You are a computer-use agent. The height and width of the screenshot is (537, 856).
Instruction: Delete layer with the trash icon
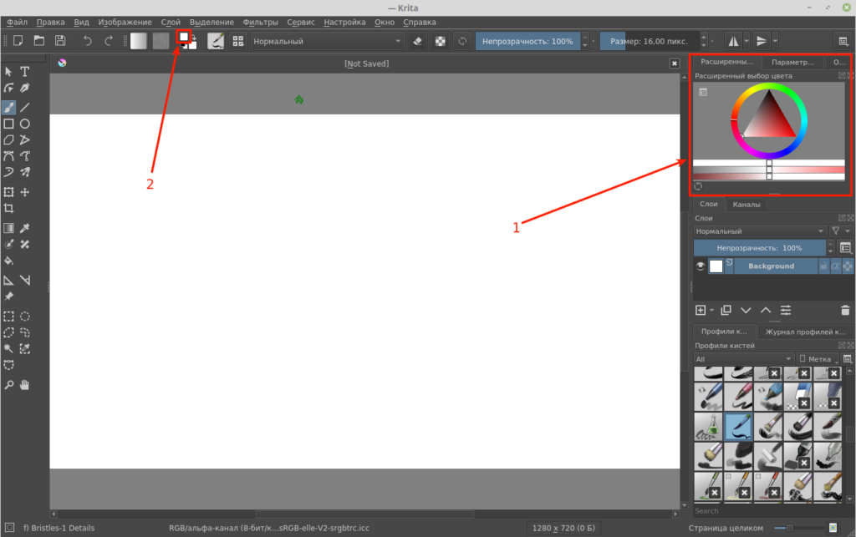844,310
